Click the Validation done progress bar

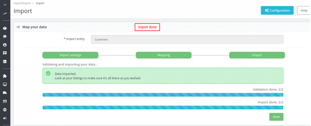tap(163, 95)
